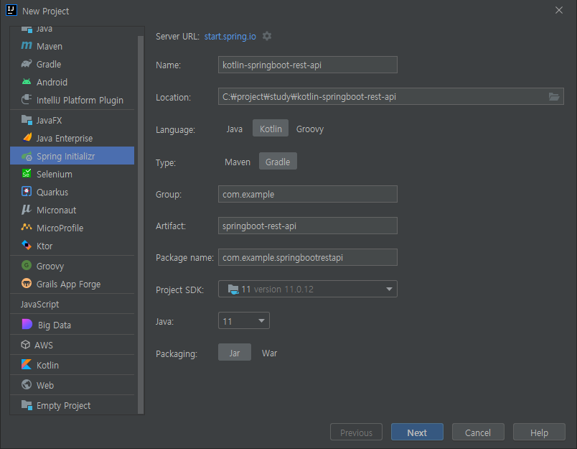
Task: Click the Cancel button
Action: (x=478, y=432)
